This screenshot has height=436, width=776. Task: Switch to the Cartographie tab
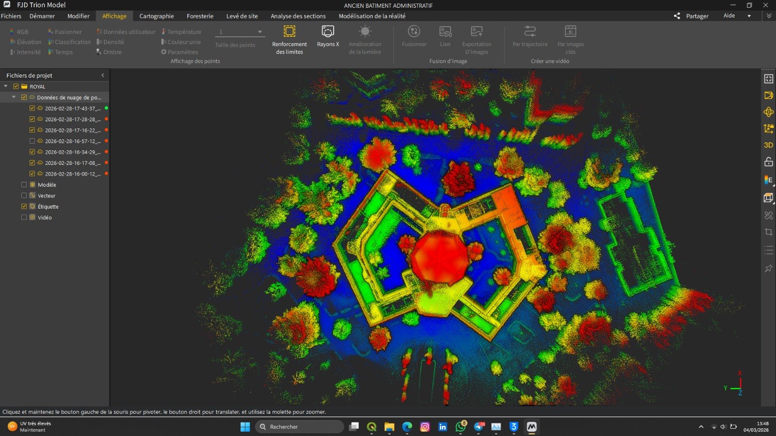pos(157,16)
